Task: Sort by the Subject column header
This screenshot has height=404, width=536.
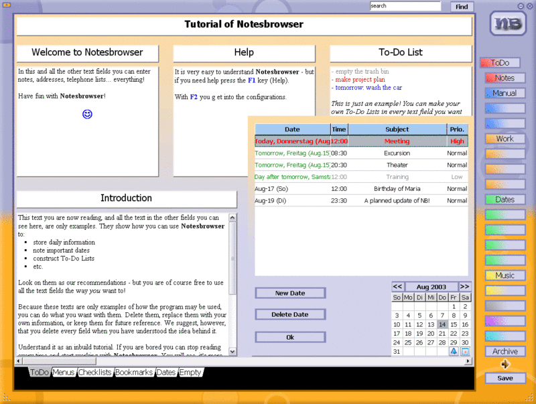Action: (x=397, y=129)
